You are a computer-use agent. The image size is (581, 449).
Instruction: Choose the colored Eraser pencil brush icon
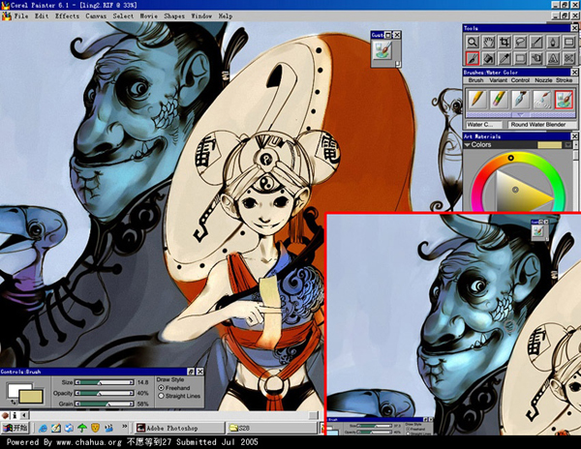(x=498, y=100)
